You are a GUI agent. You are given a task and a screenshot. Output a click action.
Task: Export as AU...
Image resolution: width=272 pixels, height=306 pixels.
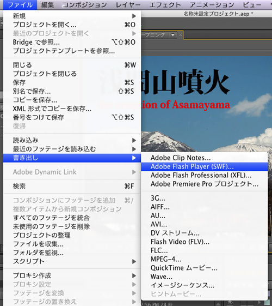tap(205, 215)
